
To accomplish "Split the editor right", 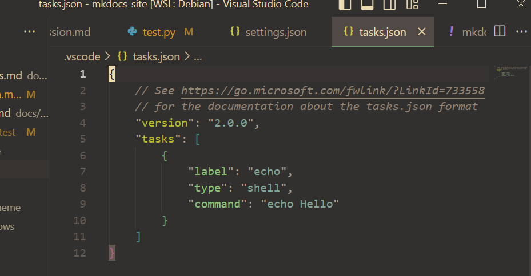I will (500, 31).
